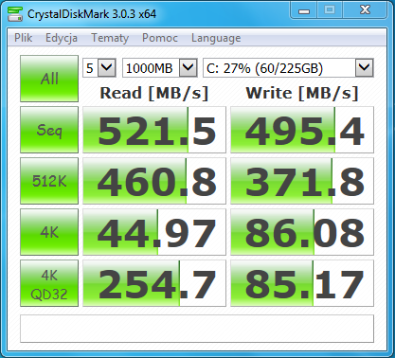Run all benchmarks with All button

coord(49,79)
